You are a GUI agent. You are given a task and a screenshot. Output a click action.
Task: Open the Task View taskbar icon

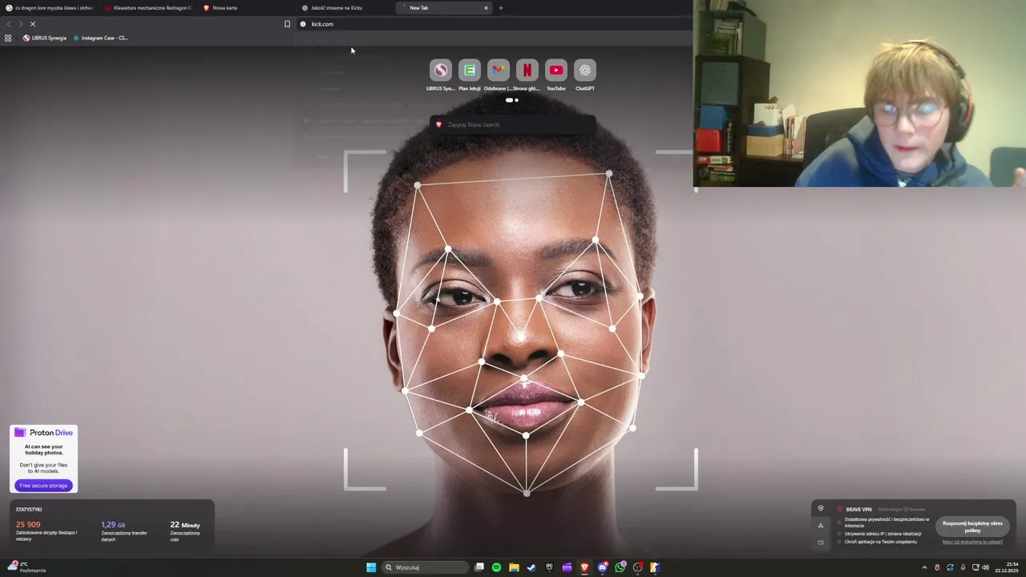tap(479, 567)
